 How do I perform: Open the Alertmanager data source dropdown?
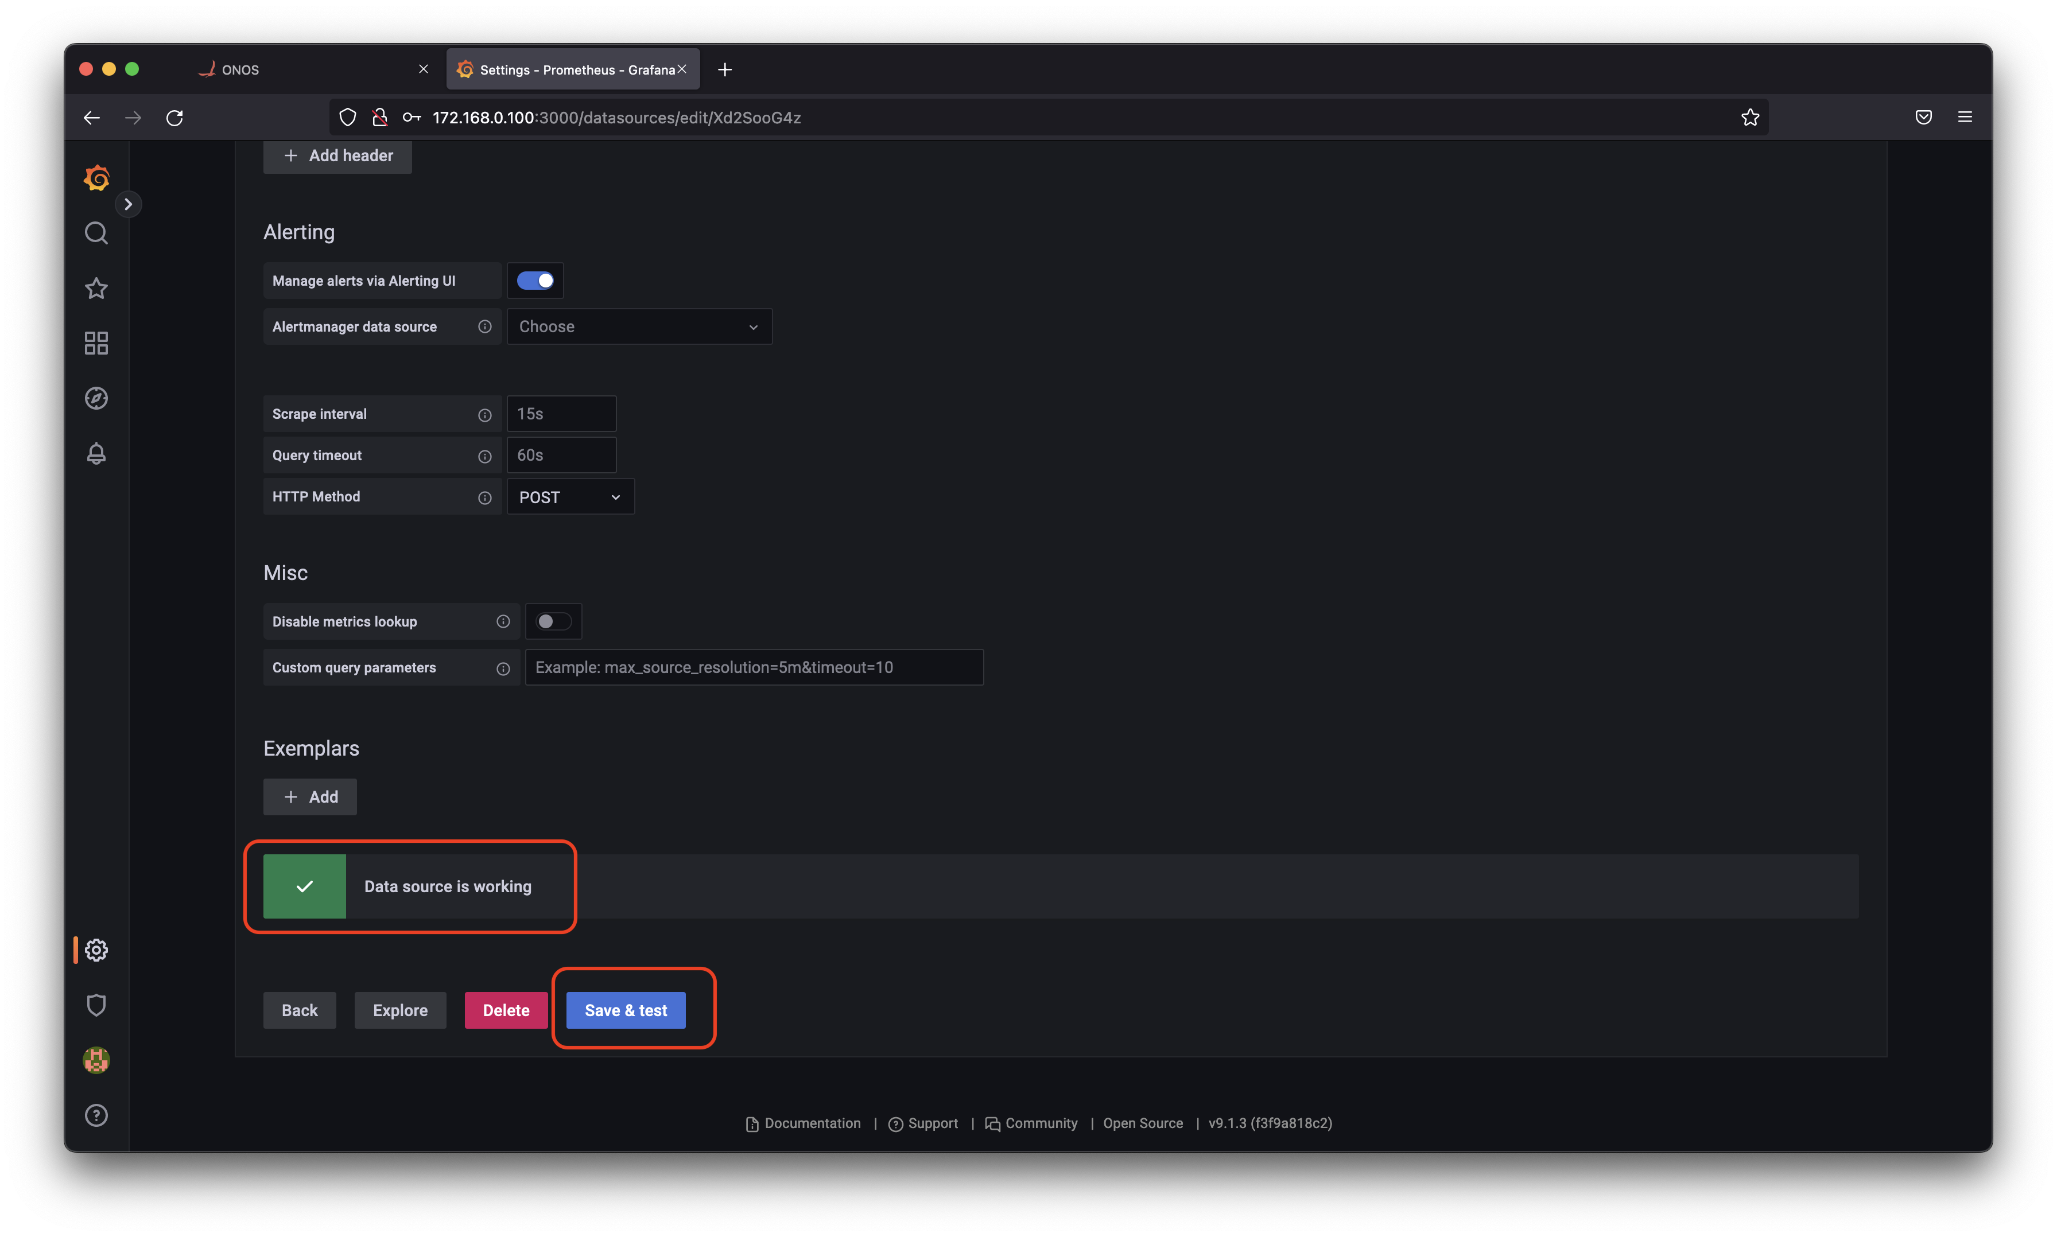click(x=639, y=327)
